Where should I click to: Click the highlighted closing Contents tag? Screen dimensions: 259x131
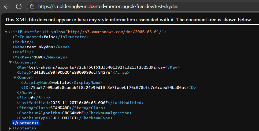pyautogui.click(x=26, y=123)
